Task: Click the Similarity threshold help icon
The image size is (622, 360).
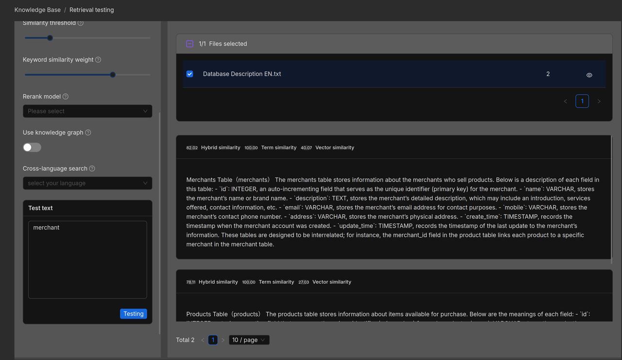Action: pyautogui.click(x=81, y=23)
